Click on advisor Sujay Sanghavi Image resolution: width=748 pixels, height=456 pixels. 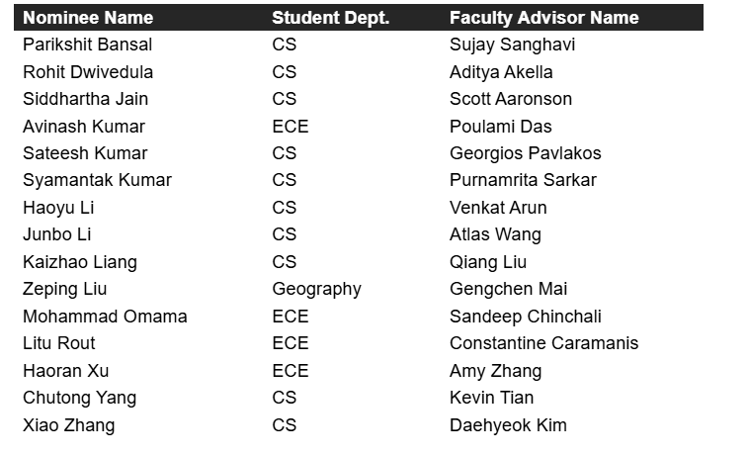512,45
